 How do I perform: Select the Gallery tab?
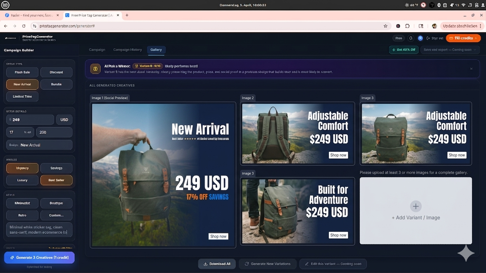pyautogui.click(x=156, y=50)
